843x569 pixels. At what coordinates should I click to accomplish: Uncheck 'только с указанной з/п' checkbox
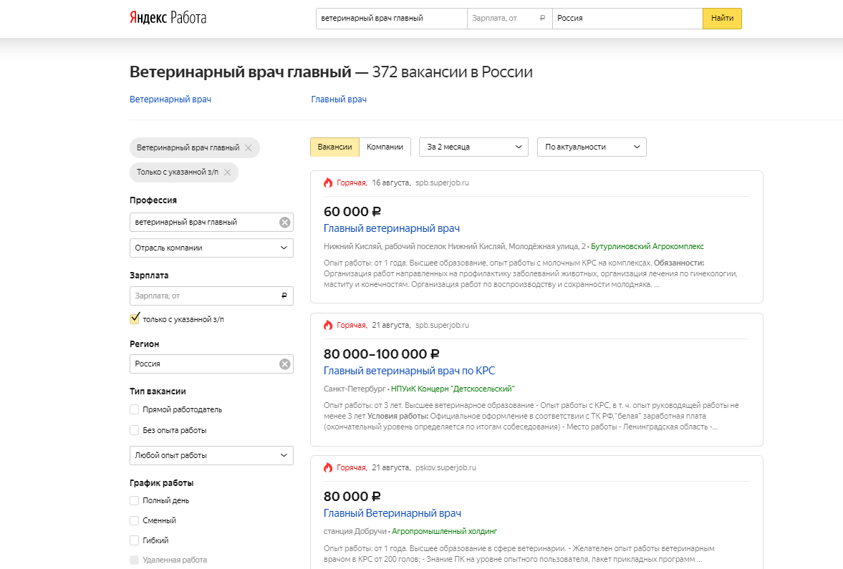coord(135,319)
